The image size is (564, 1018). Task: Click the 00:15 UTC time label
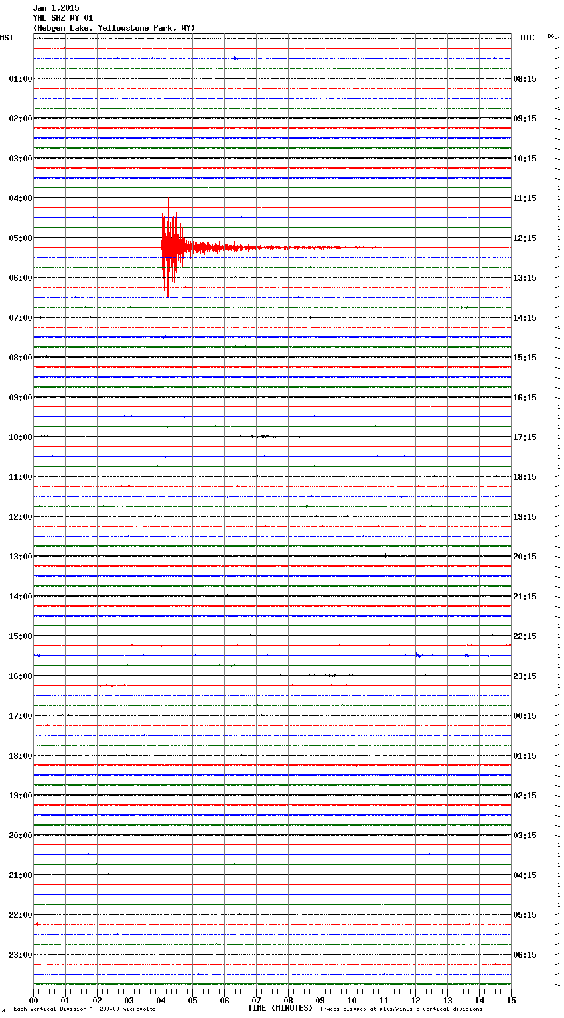point(525,716)
